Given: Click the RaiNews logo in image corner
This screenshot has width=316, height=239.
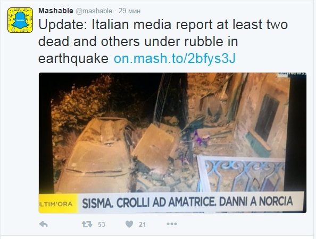Looking at the screenshot, I should pyautogui.click(x=292, y=74).
